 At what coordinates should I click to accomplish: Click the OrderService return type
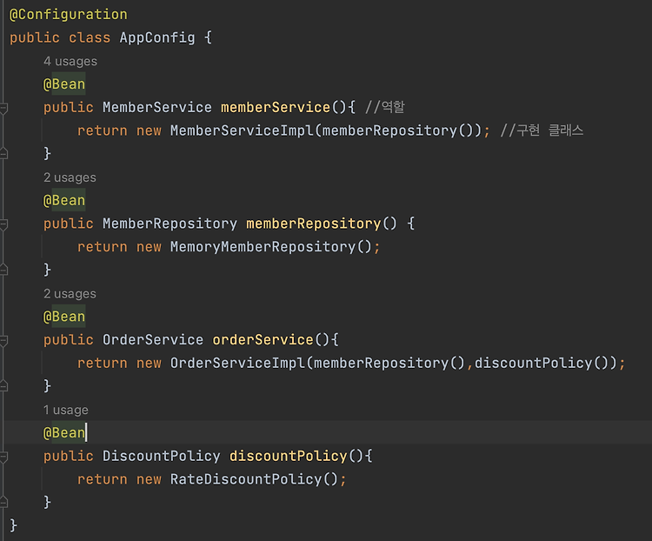coord(153,339)
